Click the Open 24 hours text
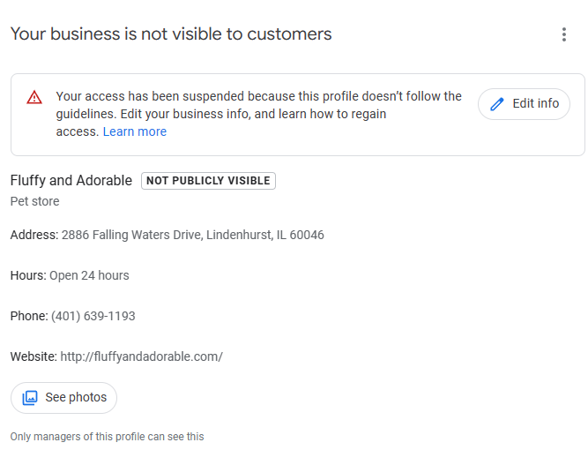Image resolution: width=588 pixels, height=450 pixels. [89, 275]
